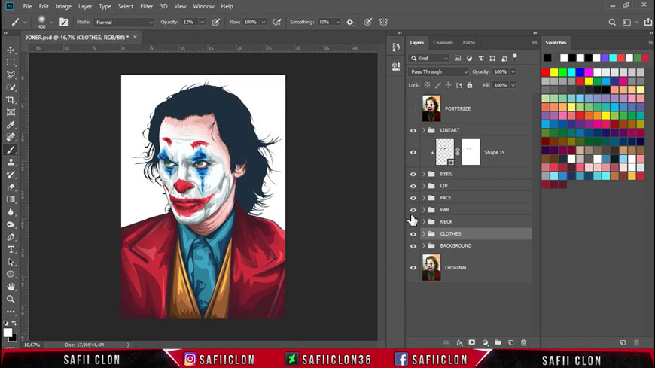
Task: Select the Eyedropper tool
Action: pyautogui.click(x=11, y=125)
